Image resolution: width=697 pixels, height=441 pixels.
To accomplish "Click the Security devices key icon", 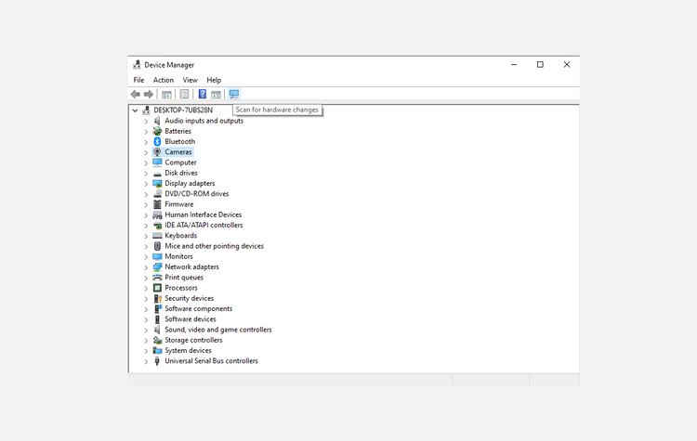I will (157, 298).
